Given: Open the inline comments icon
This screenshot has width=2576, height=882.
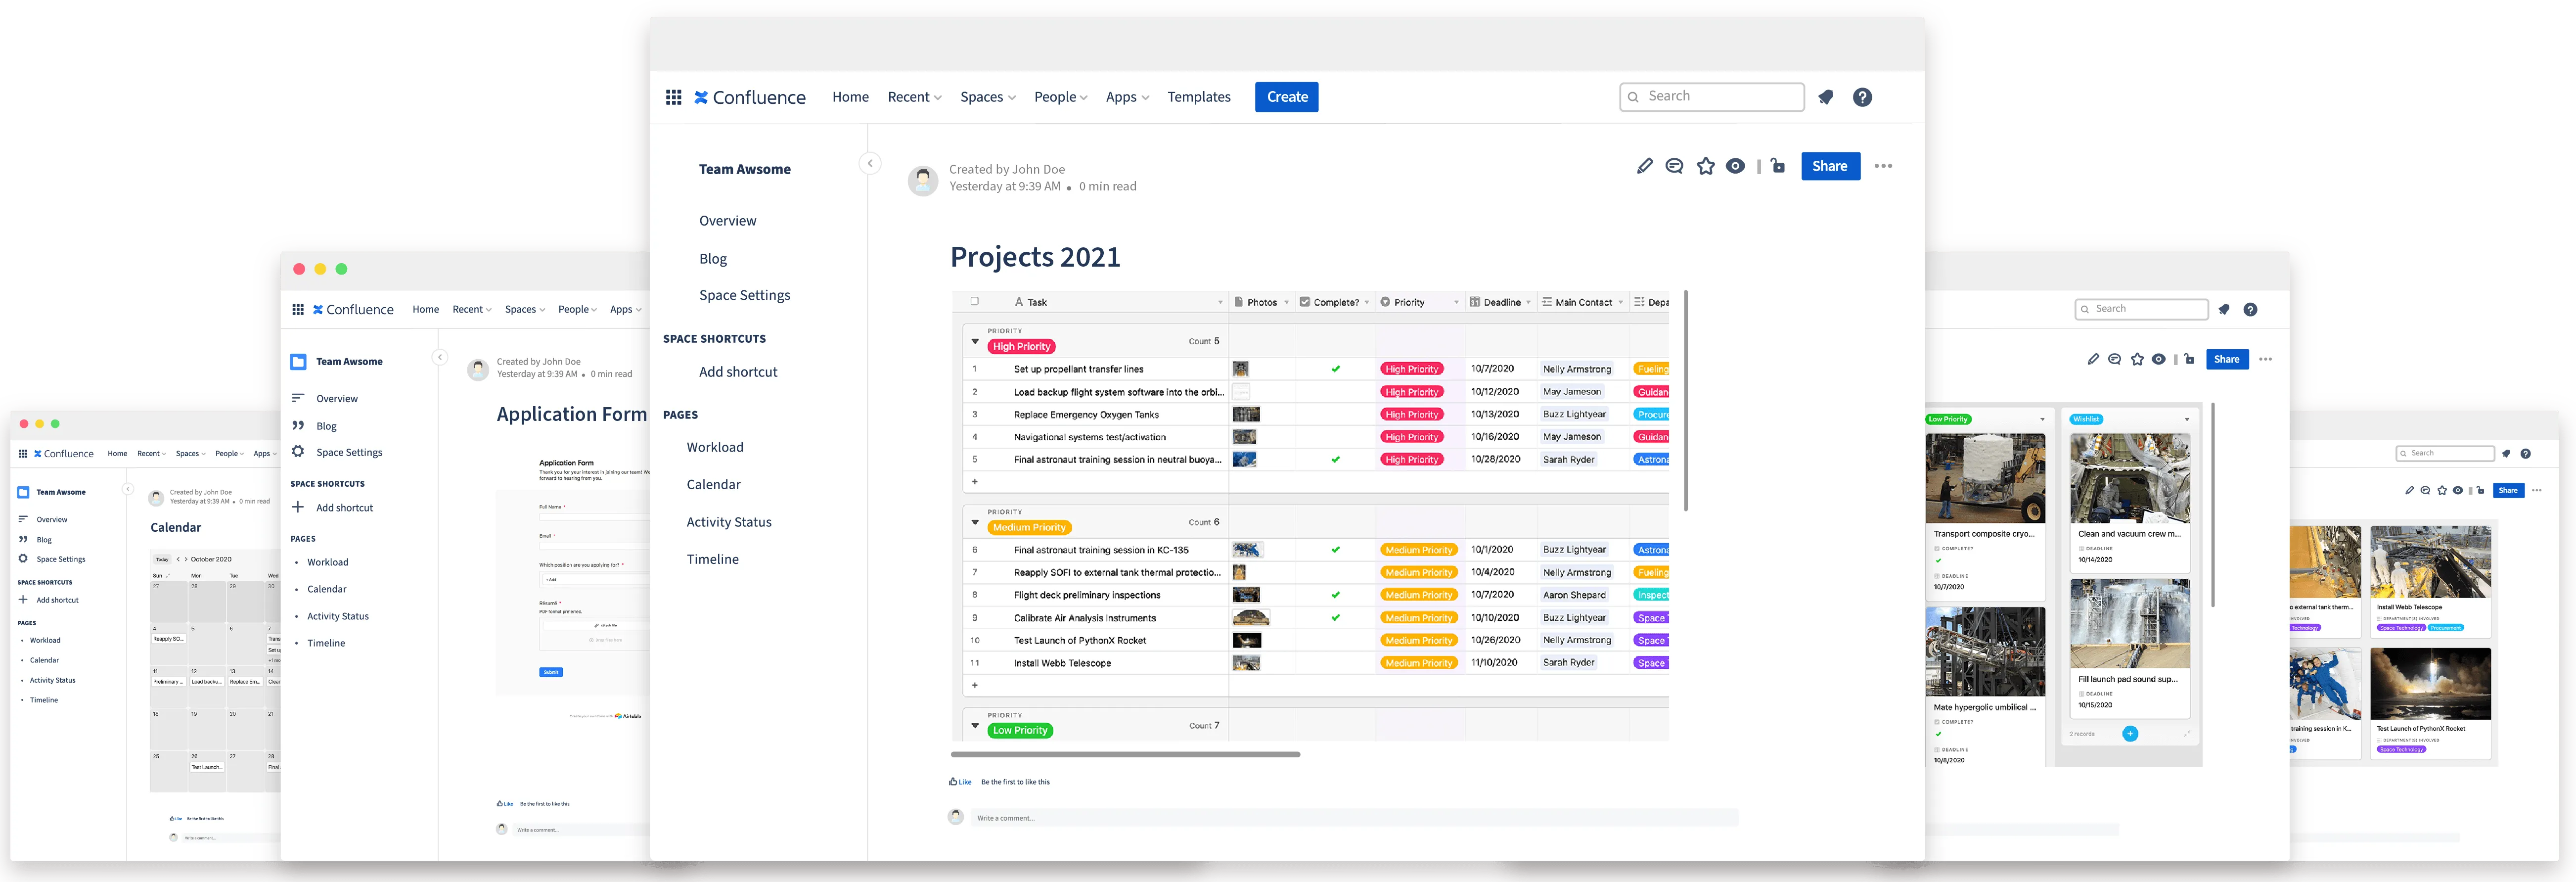Looking at the screenshot, I should pos(1674,166).
